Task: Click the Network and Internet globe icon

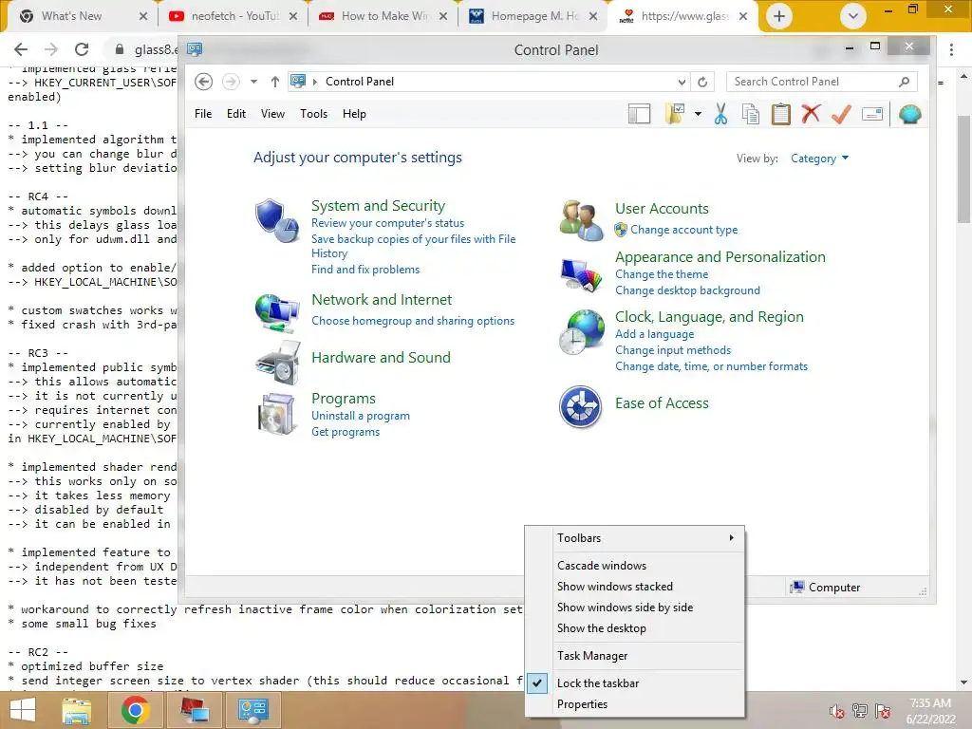Action: click(x=276, y=313)
